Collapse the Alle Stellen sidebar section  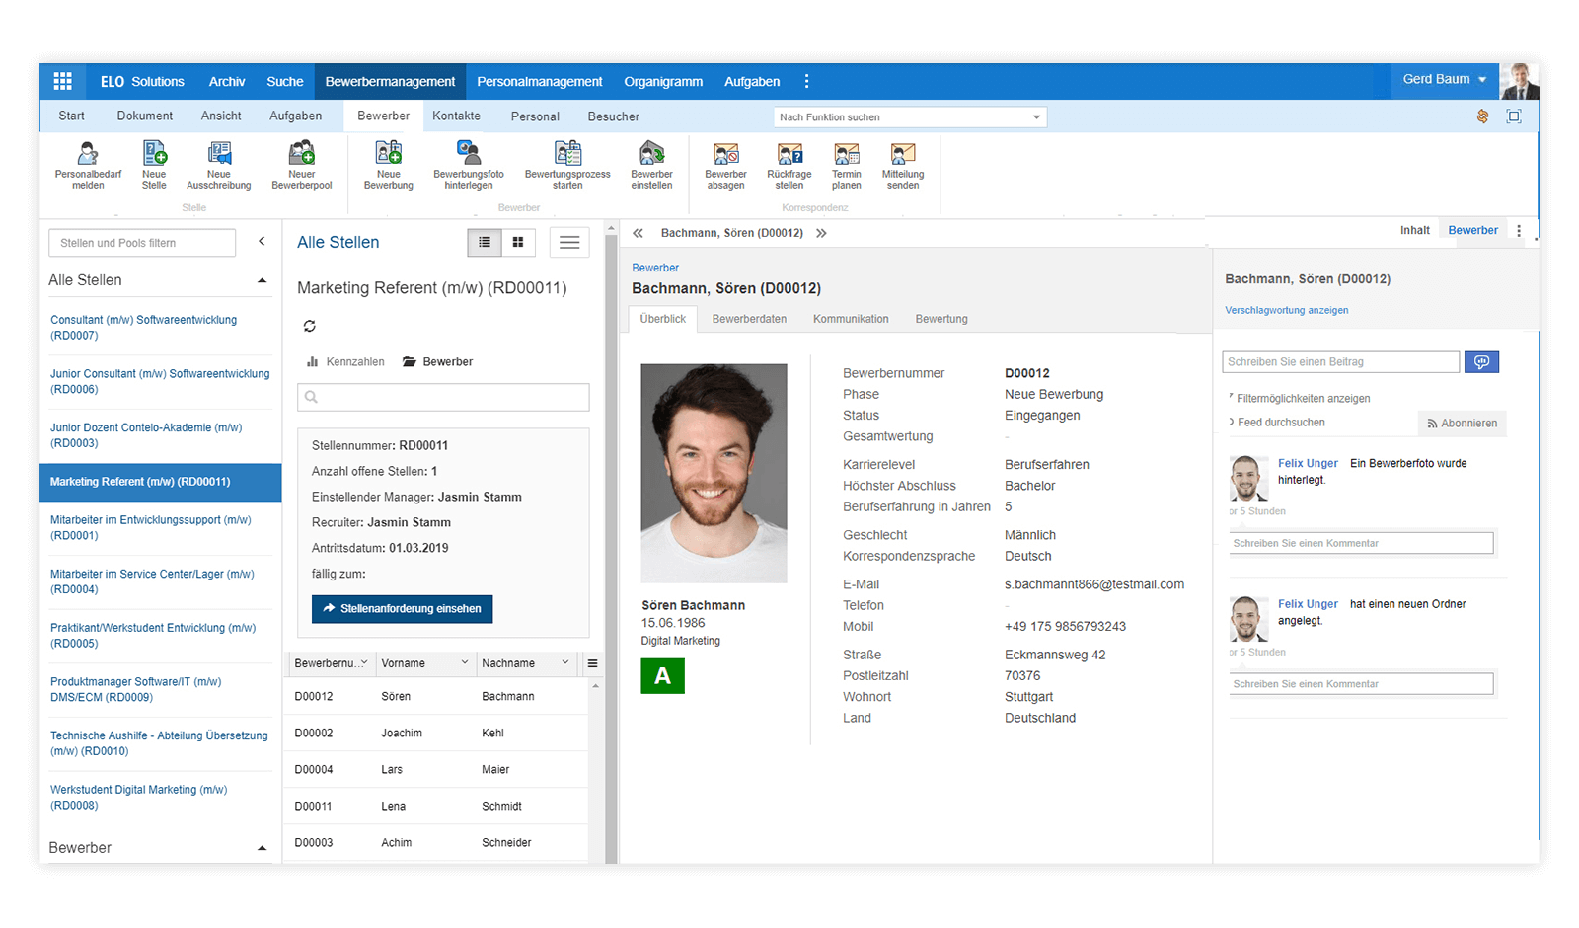pyautogui.click(x=262, y=281)
